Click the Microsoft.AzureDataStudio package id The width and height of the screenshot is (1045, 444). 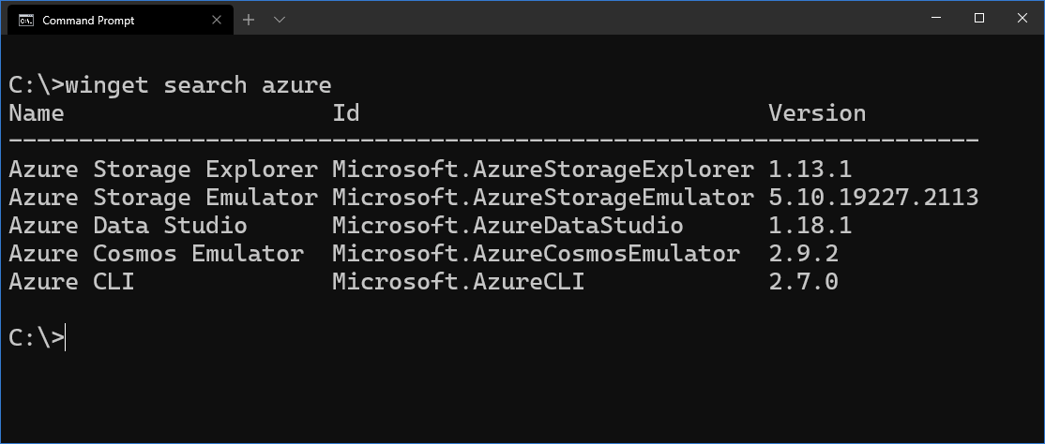click(507, 226)
